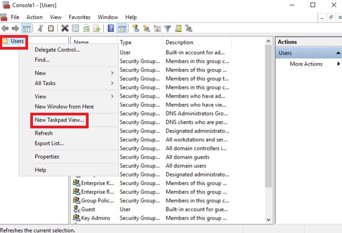Click the Create new user toolbar icon
Screen dimensions: 342x233
(136, 28)
